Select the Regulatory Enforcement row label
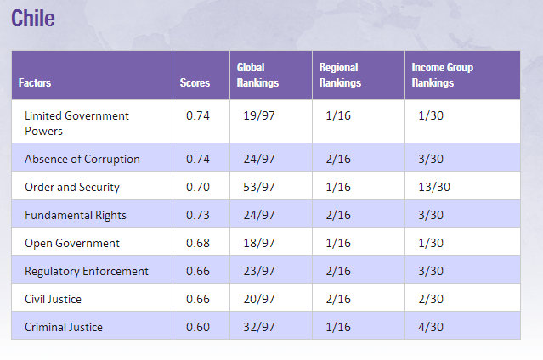543x360 pixels. (x=87, y=271)
